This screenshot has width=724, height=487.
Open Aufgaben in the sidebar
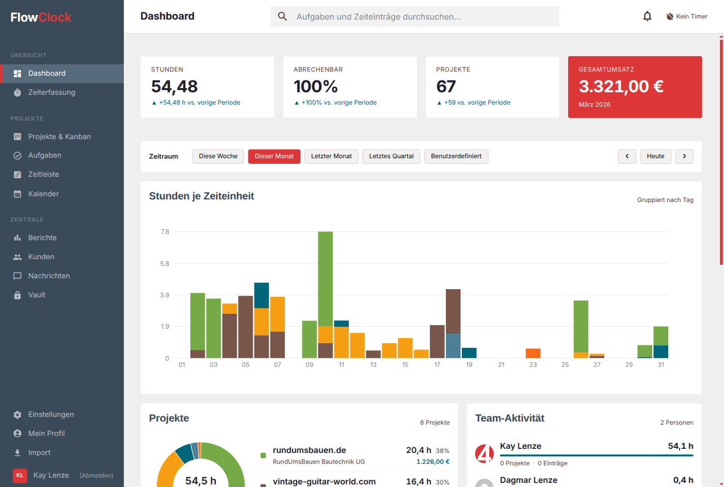pos(62,156)
